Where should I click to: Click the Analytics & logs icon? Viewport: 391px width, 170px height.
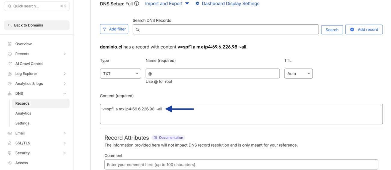point(10,84)
